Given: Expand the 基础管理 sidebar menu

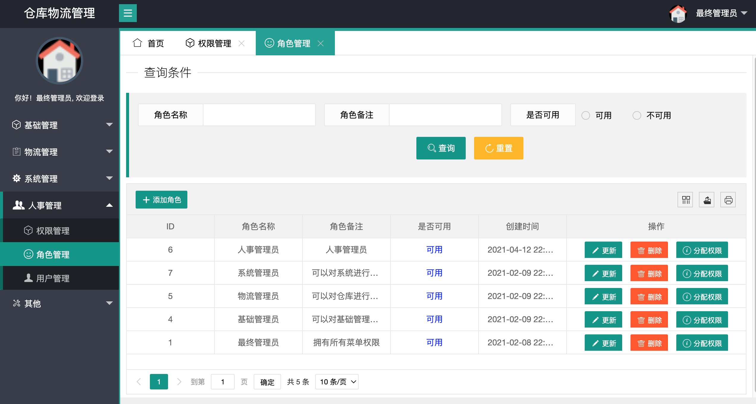Looking at the screenshot, I should 59,125.
